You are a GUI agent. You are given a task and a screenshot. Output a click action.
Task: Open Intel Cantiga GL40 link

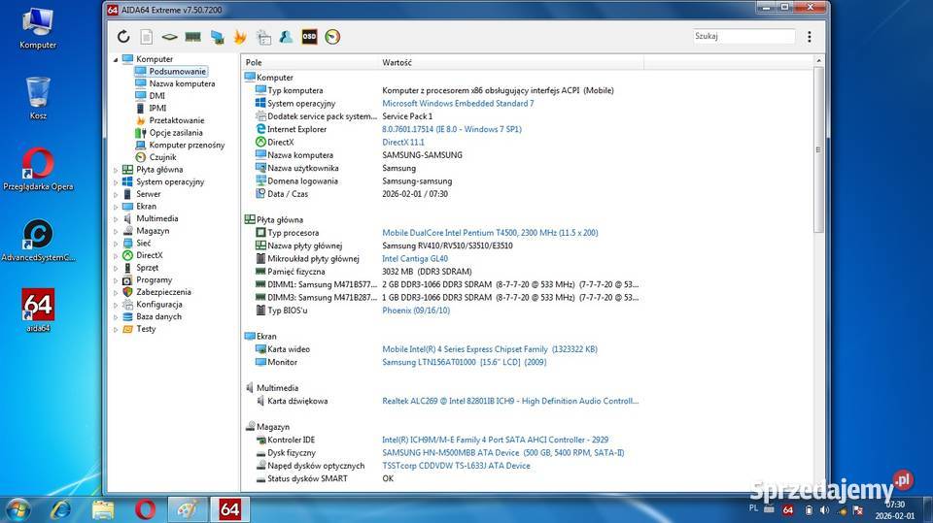415,258
